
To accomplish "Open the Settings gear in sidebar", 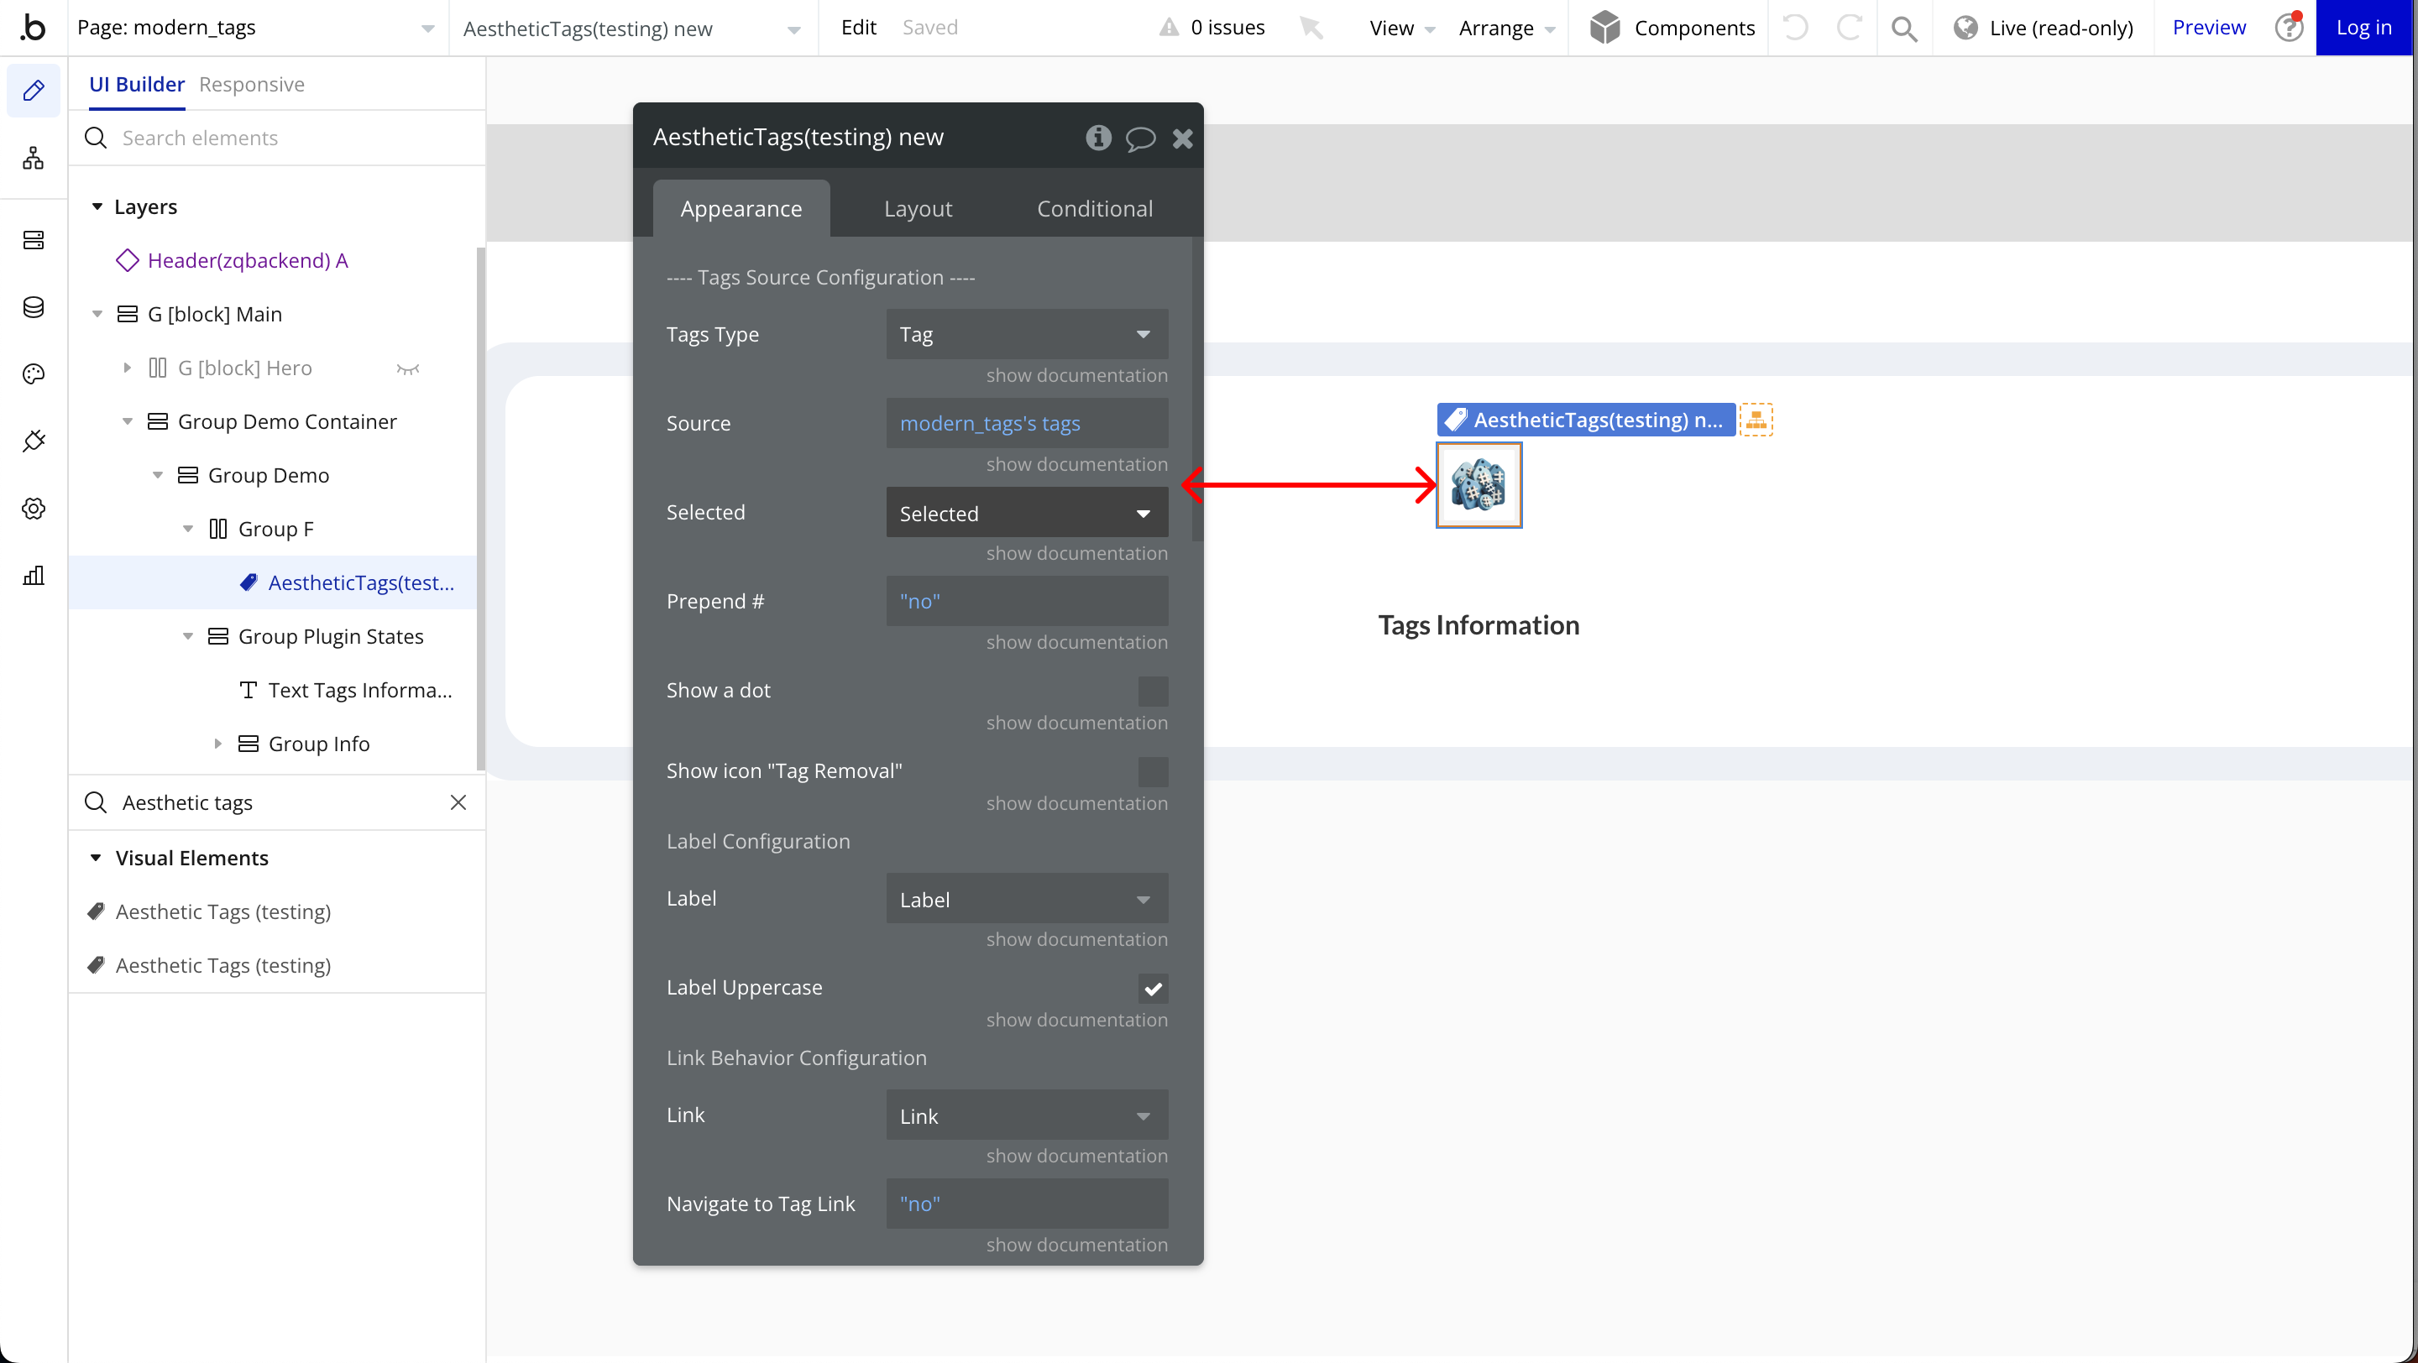I will coord(34,509).
